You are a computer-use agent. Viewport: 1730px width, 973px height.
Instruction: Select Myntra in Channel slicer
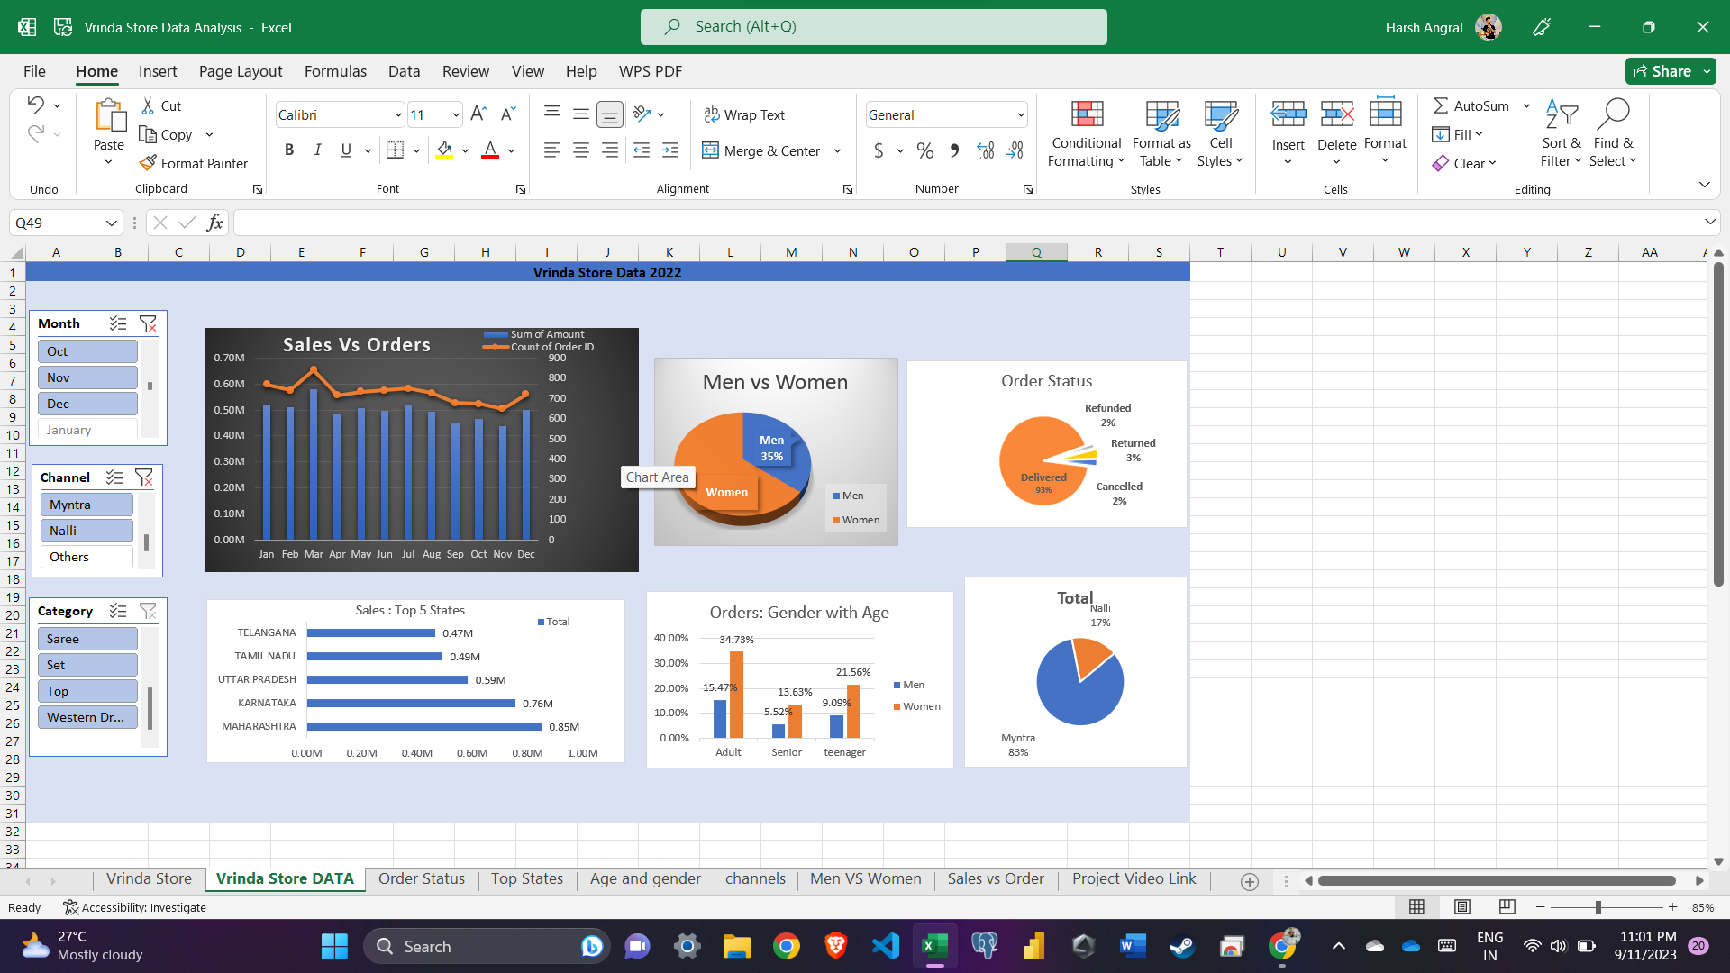coord(86,505)
